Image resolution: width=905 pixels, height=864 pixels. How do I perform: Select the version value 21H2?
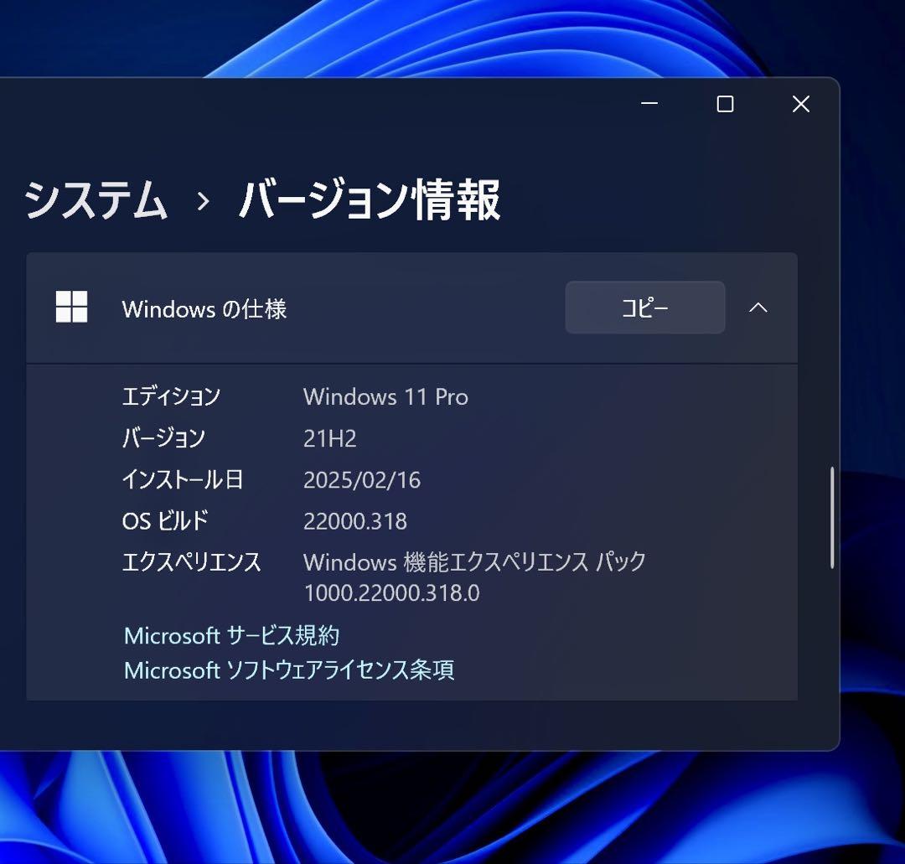329,438
